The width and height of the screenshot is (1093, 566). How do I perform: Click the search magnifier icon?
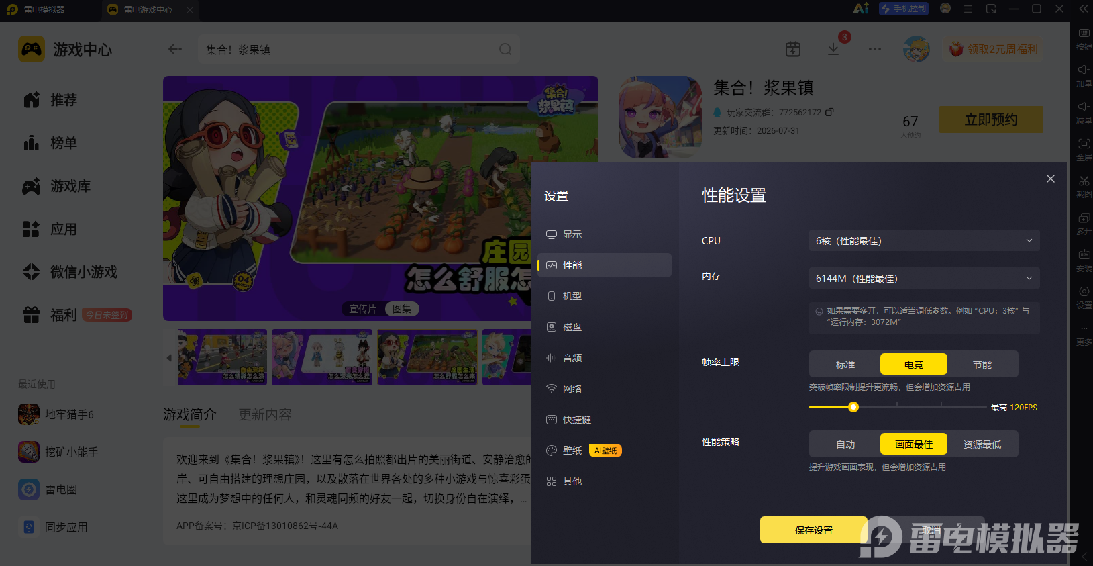pos(505,49)
